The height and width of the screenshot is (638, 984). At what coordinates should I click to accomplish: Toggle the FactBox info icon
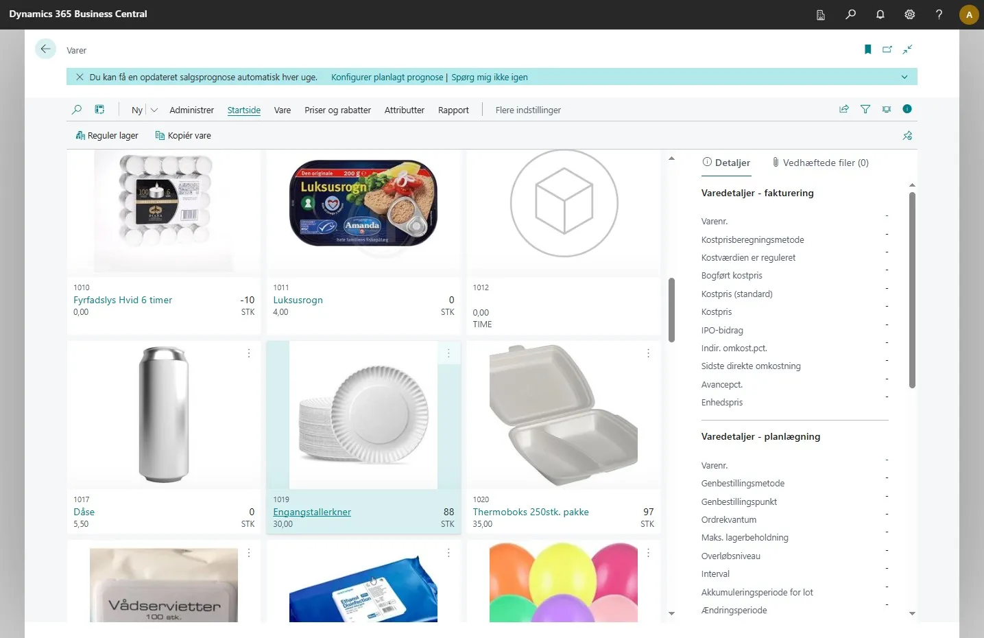pyautogui.click(x=907, y=109)
